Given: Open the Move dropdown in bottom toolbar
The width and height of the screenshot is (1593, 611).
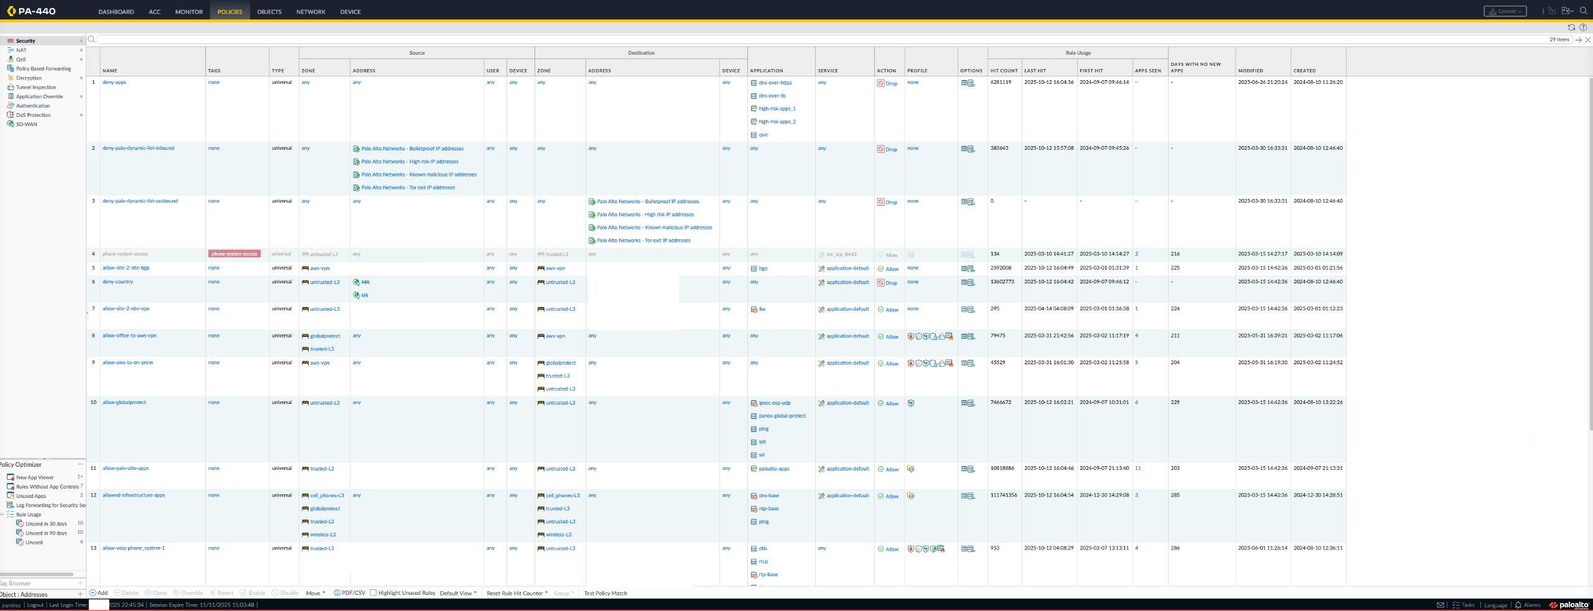Looking at the screenshot, I should coord(315,593).
